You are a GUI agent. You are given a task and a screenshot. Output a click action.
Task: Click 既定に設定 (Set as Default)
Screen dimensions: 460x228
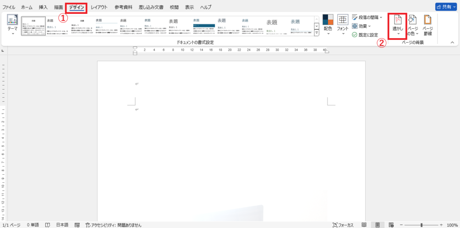[x=365, y=35]
